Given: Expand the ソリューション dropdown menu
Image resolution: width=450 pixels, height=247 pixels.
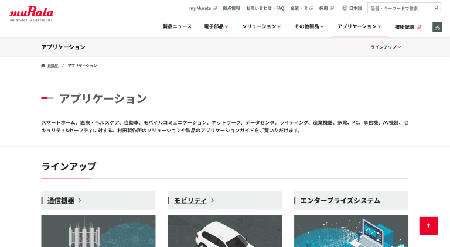Looking at the screenshot, I should pos(261,26).
